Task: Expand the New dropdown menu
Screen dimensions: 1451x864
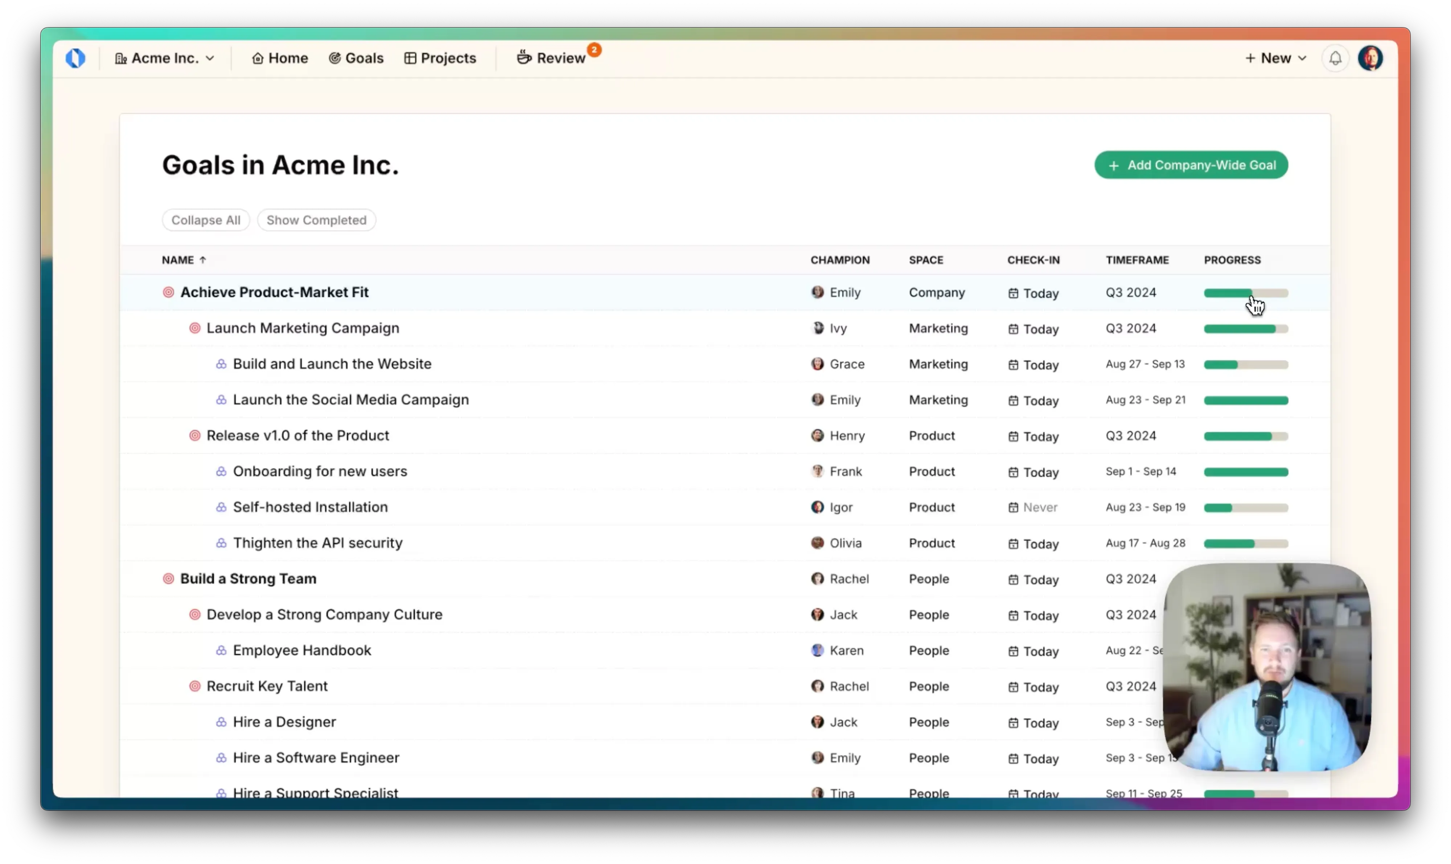Action: [x=1275, y=58]
